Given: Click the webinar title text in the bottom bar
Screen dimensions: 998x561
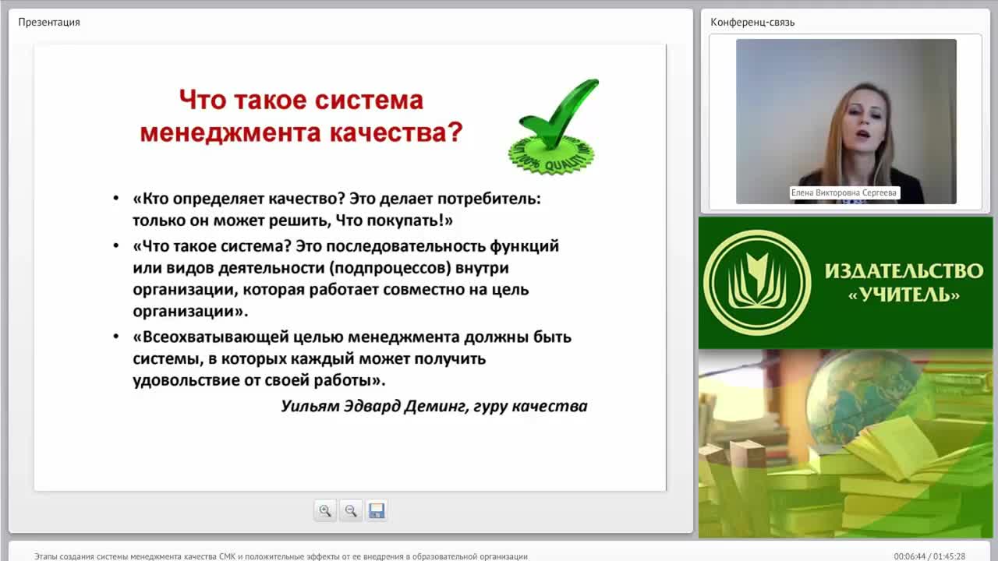Looking at the screenshot, I should (281, 556).
